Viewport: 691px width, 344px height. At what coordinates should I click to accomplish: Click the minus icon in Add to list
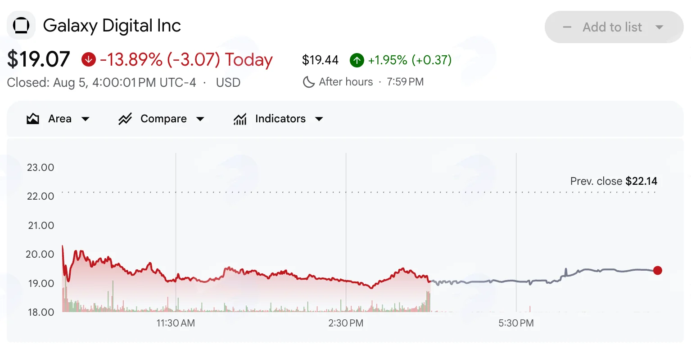pyautogui.click(x=567, y=27)
